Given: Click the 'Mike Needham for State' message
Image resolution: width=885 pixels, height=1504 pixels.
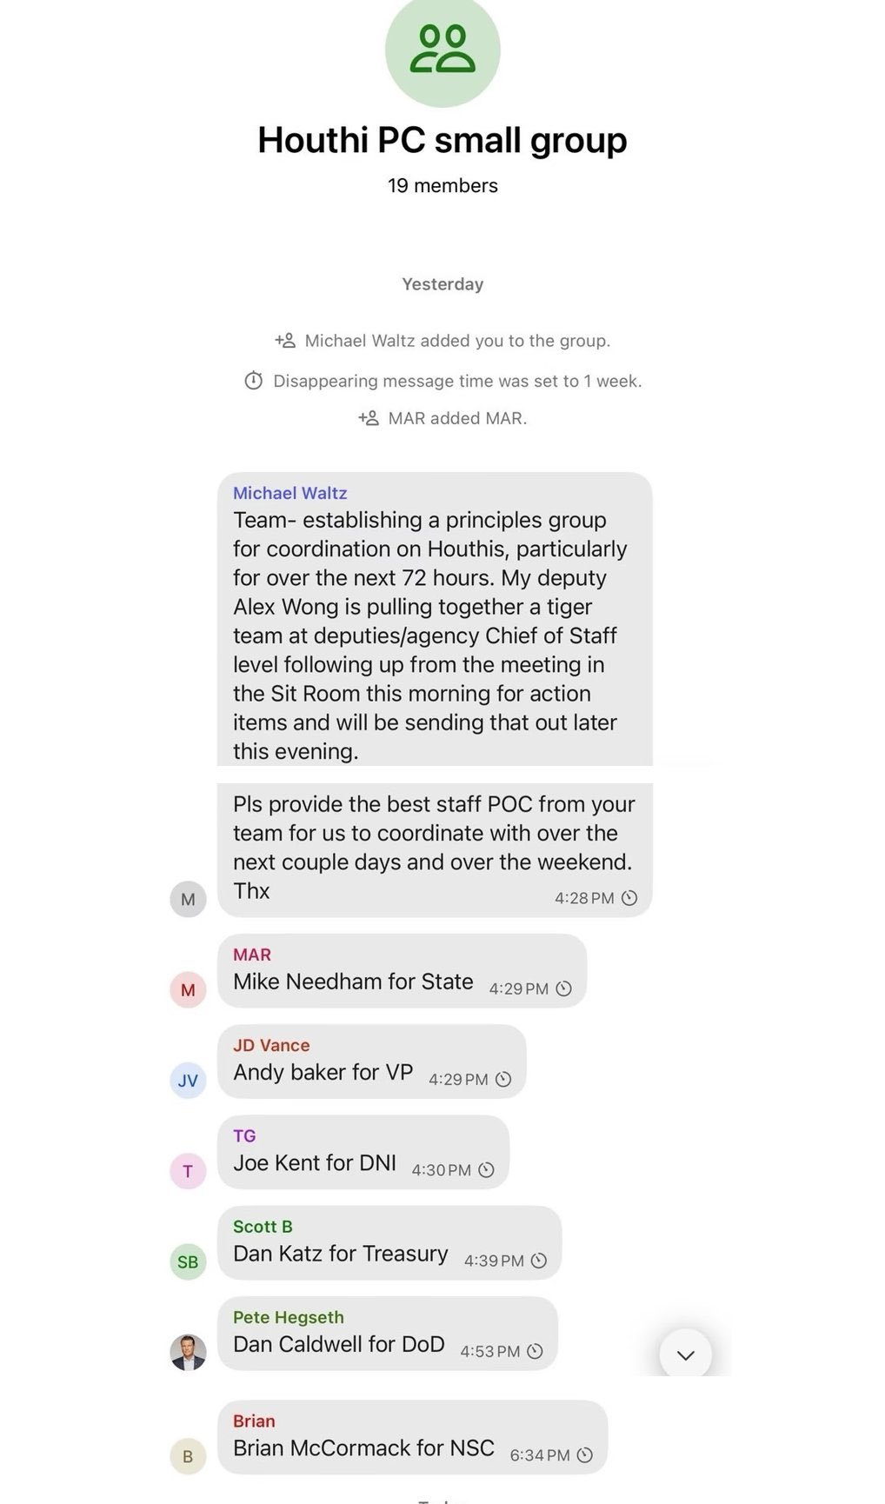Looking at the screenshot, I should pos(353,982).
